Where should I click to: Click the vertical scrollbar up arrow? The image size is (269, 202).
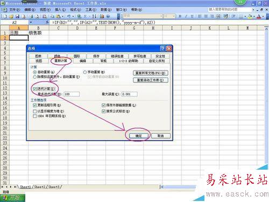point(266,29)
